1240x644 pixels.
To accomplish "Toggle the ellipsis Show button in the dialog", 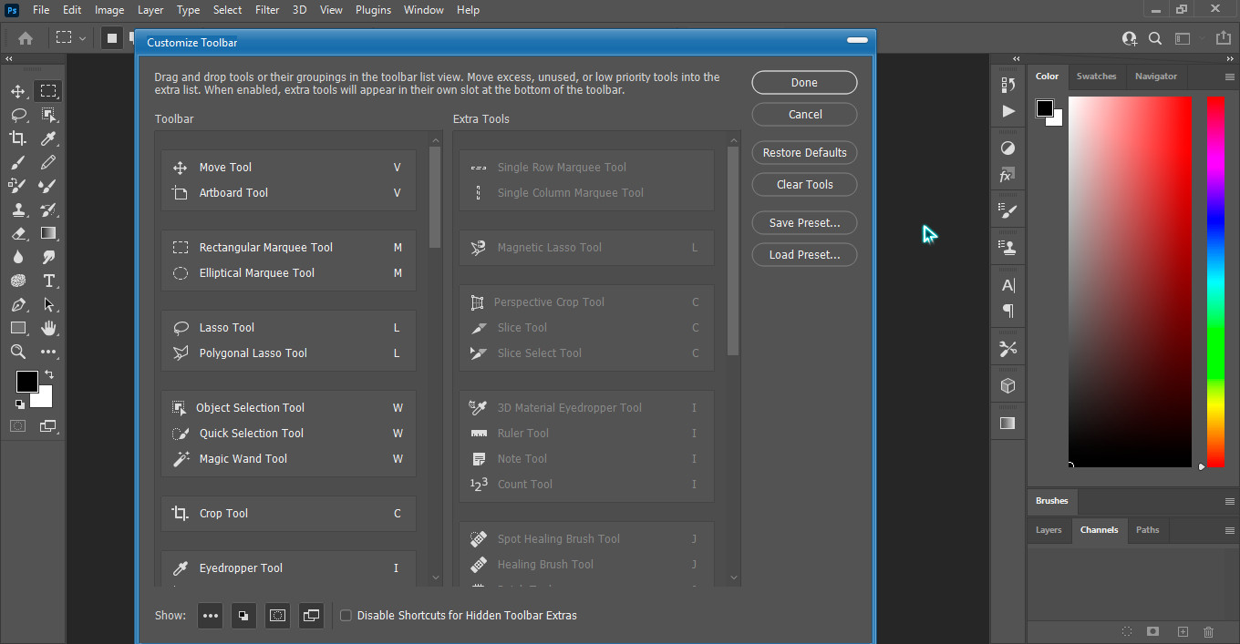I will [x=211, y=616].
